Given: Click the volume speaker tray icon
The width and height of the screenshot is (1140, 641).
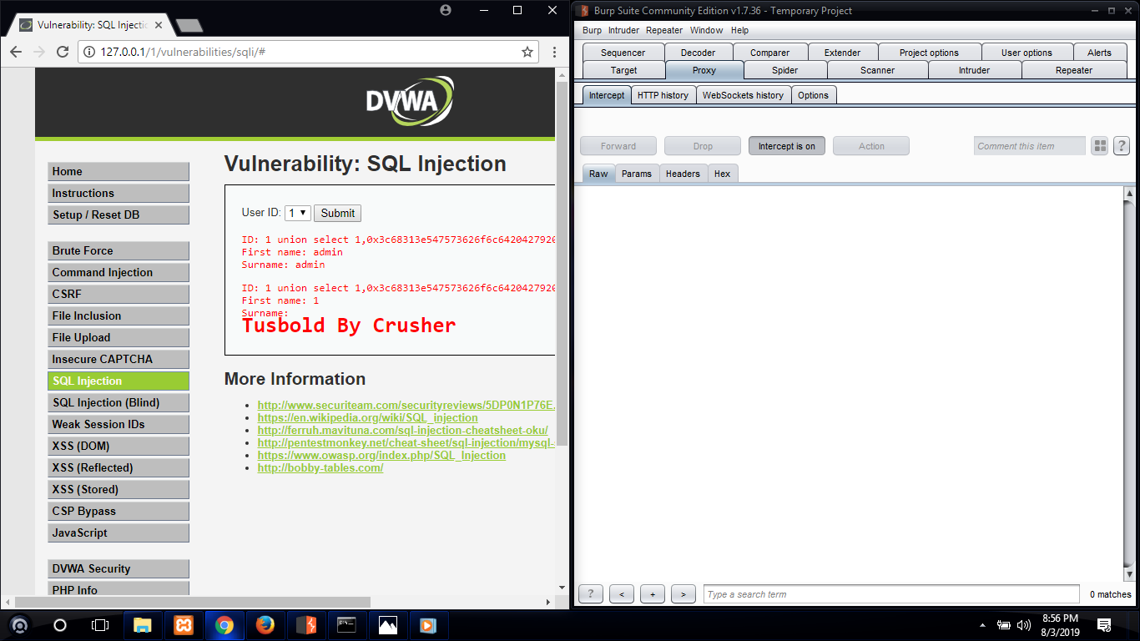Looking at the screenshot, I should coord(1024,624).
